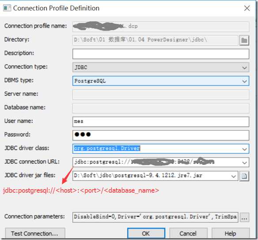Open Help for this dialog
This screenshot has height=240, width=258.
pos(231,233)
